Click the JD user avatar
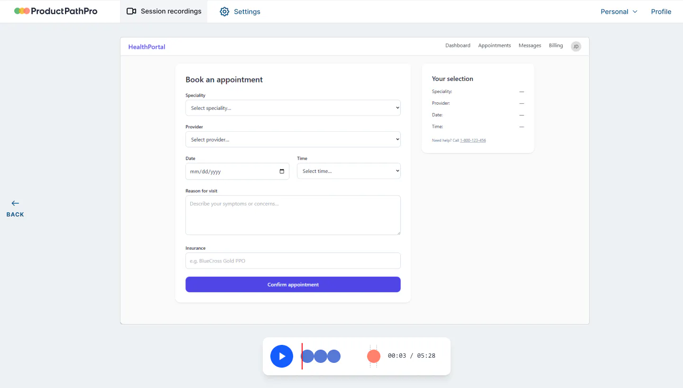 tap(576, 46)
